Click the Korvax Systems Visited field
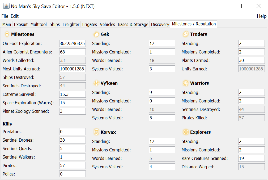 point(162,167)
